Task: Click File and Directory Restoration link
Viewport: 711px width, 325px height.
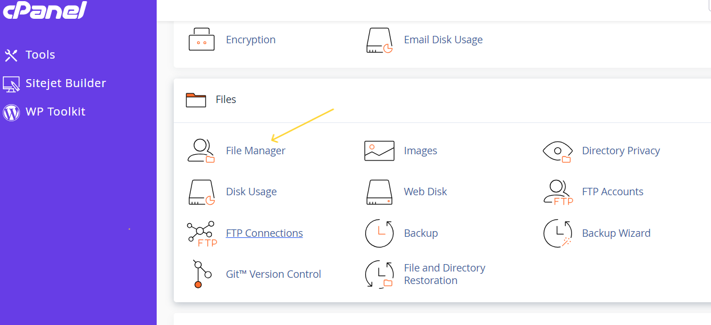Action: (x=444, y=274)
